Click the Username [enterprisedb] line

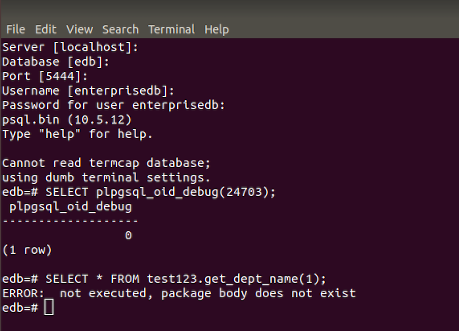coord(88,91)
